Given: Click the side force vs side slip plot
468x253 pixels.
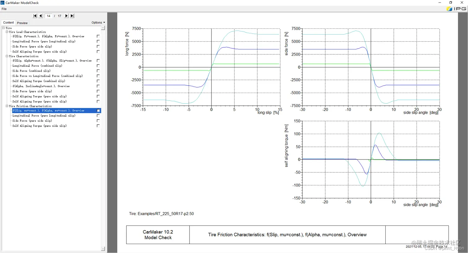Looking at the screenshot, I should (x=371, y=67).
